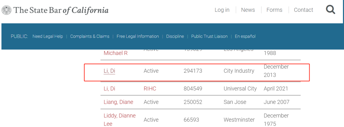This screenshot has width=344, height=127.
Task: Go to the News link
Action: click(248, 10)
